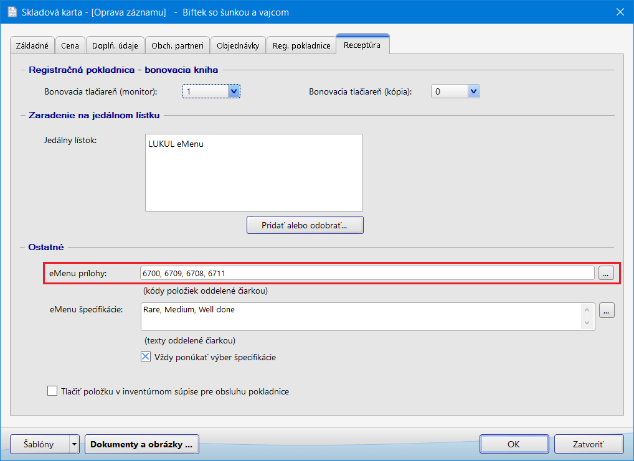The image size is (634, 461).
Task: Click the document icon in title bar
Action: click(x=12, y=12)
